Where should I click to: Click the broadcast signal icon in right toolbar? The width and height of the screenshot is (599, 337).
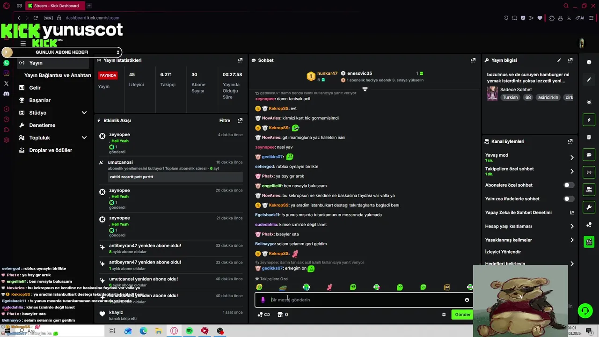(589, 172)
